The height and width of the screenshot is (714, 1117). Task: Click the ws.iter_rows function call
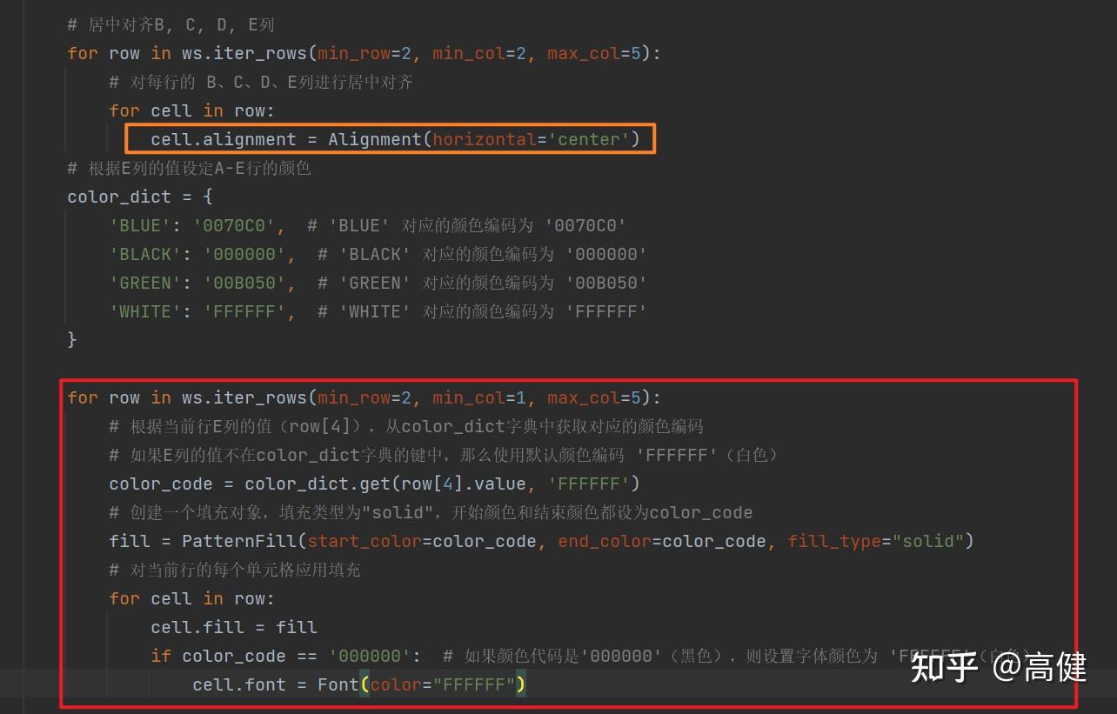point(245,53)
